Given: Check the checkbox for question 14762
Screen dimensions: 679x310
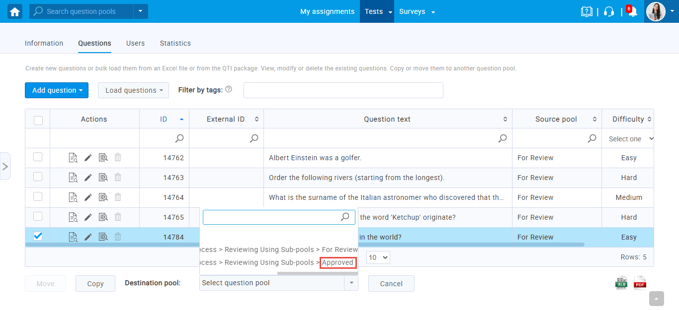Looking at the screenshot, I should (x=38, y=157).
